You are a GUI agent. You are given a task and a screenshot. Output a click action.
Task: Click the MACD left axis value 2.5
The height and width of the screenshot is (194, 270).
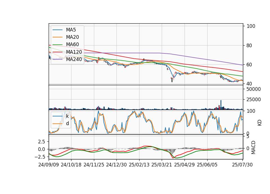(x=42, y=142)
